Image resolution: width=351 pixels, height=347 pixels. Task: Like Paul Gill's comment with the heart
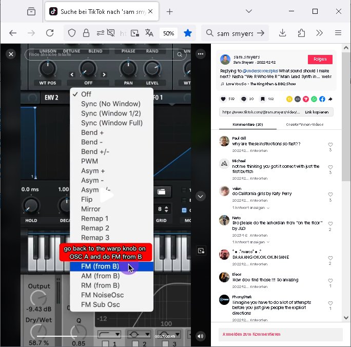click(x=330, y=145)
